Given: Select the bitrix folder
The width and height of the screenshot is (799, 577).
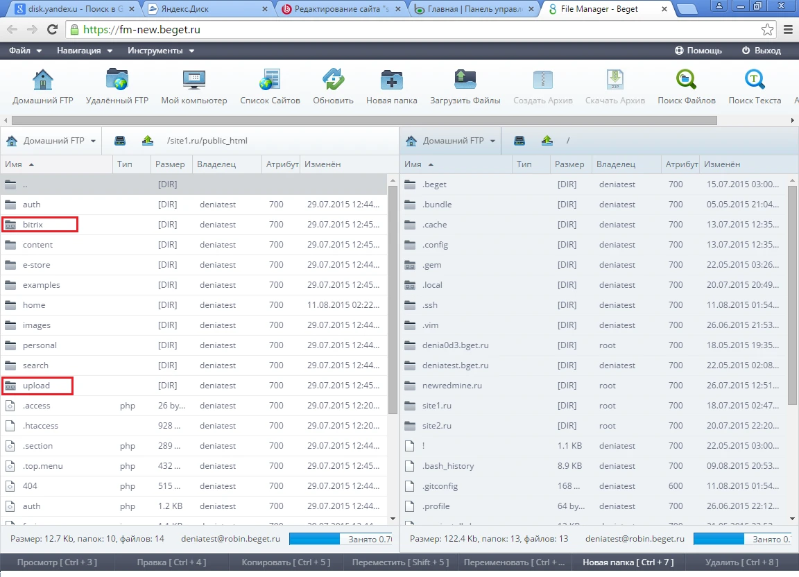Looking at the screenshot, I should (x=33, y=225).
